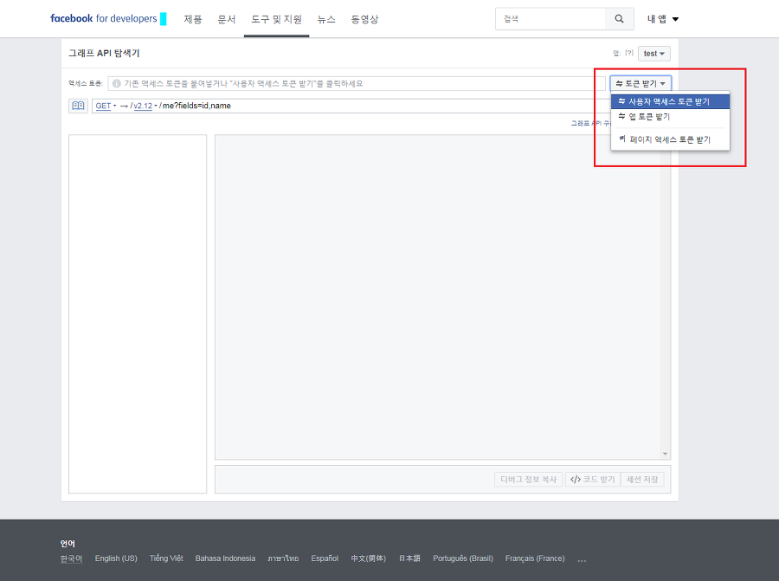Select 한국어 language link
This screenshot has width=779, height=581.
point(71,558)
